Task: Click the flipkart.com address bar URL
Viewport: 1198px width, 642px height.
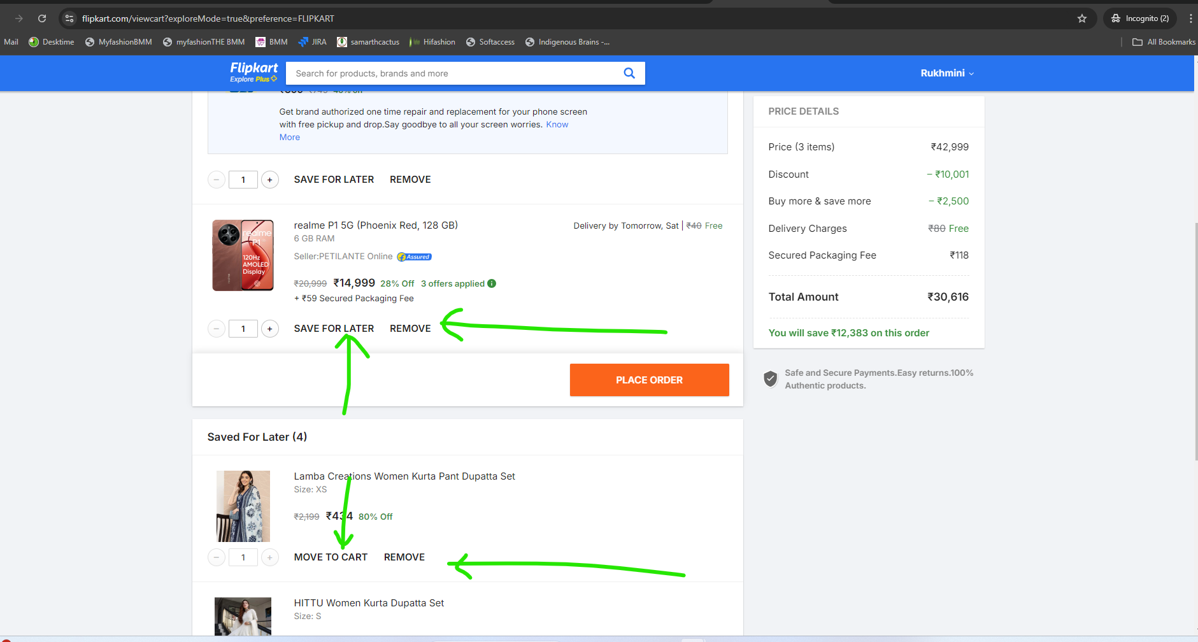Action: [x=208, y=18]
